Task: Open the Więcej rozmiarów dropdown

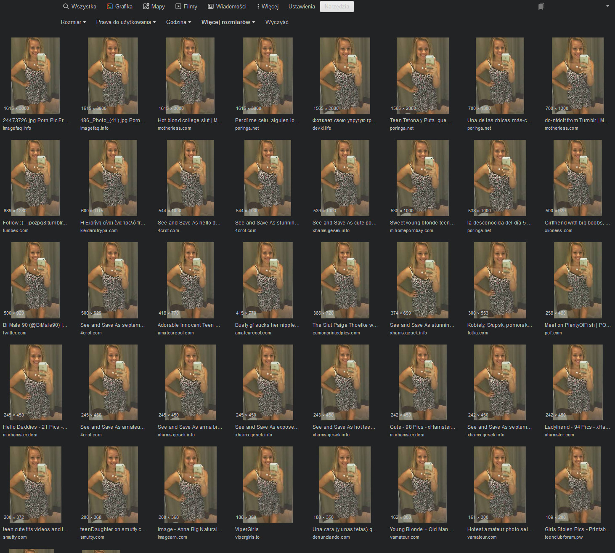Action: point(228,22)
